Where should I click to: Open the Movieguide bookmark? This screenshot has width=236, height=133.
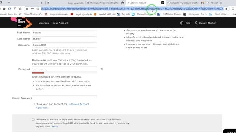tap(198, 14)
